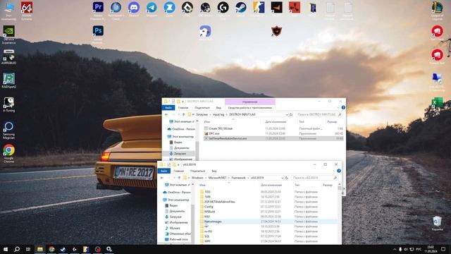Select the Logitech G HUB desktop icon

223,11
